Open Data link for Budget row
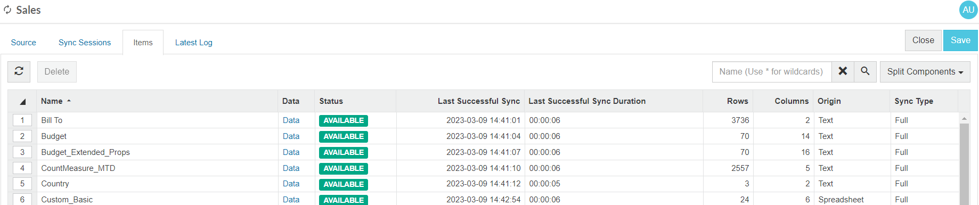 click(x=291, y=136)
